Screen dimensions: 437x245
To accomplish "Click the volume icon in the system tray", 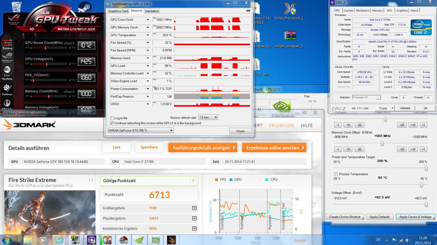I will pyautogui.click(x=408, y=240).
